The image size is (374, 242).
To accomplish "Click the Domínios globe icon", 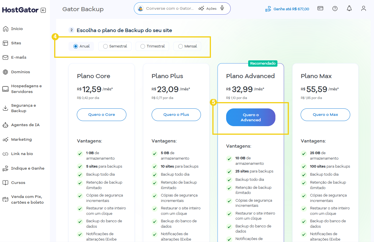I will click(5, 72).
